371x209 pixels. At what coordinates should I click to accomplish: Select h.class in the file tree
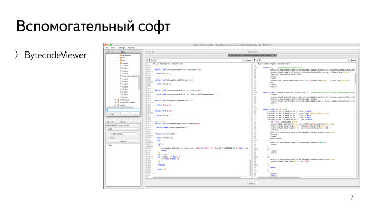point(125,86)
